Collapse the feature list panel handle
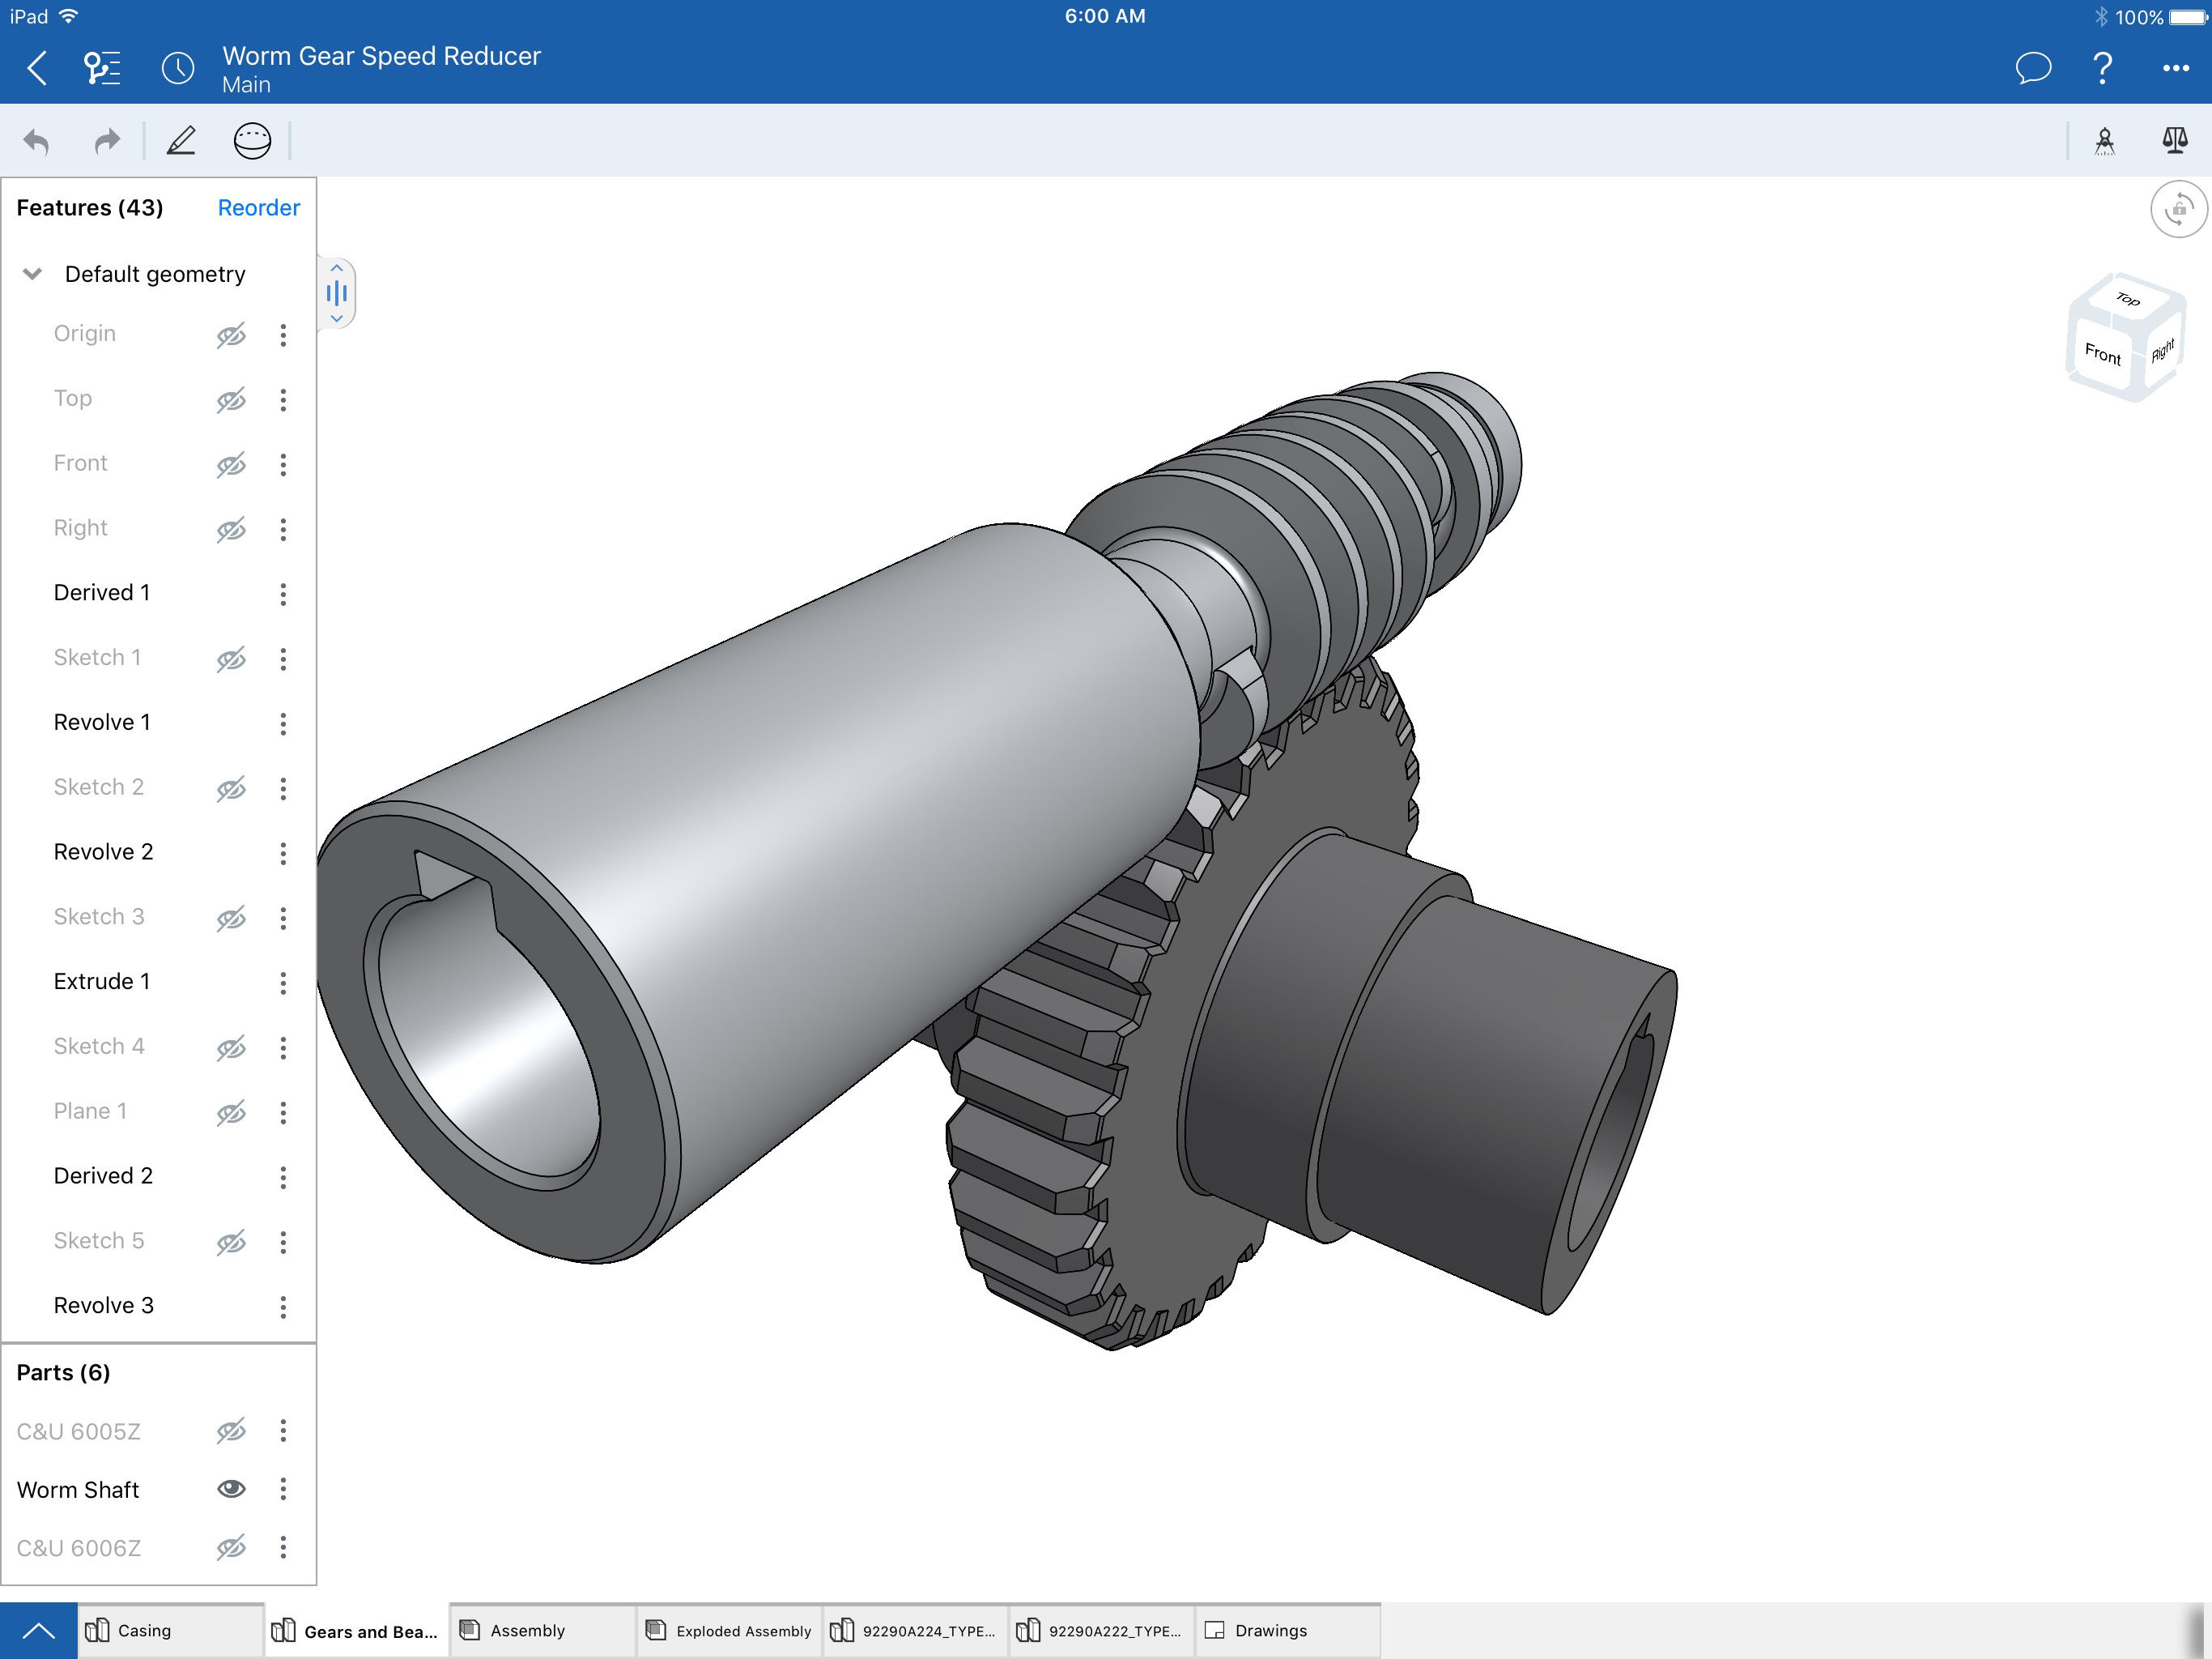The height and width of the screenshot is (1659, 2212). [337, 293]
